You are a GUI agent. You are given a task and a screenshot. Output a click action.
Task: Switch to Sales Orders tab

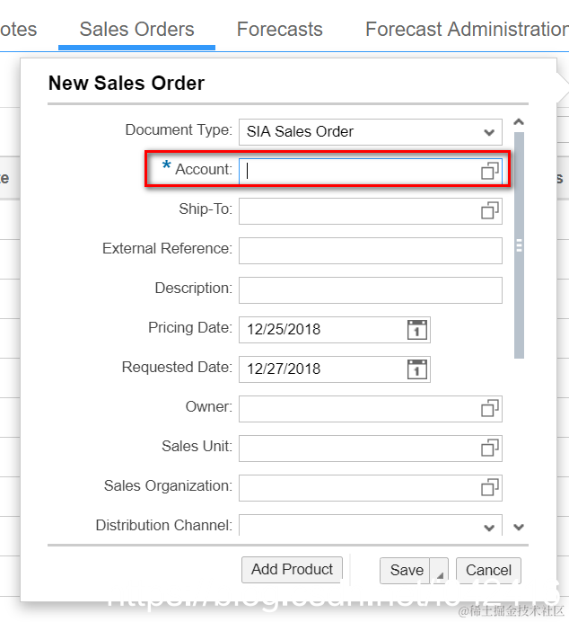pos(136,30)
